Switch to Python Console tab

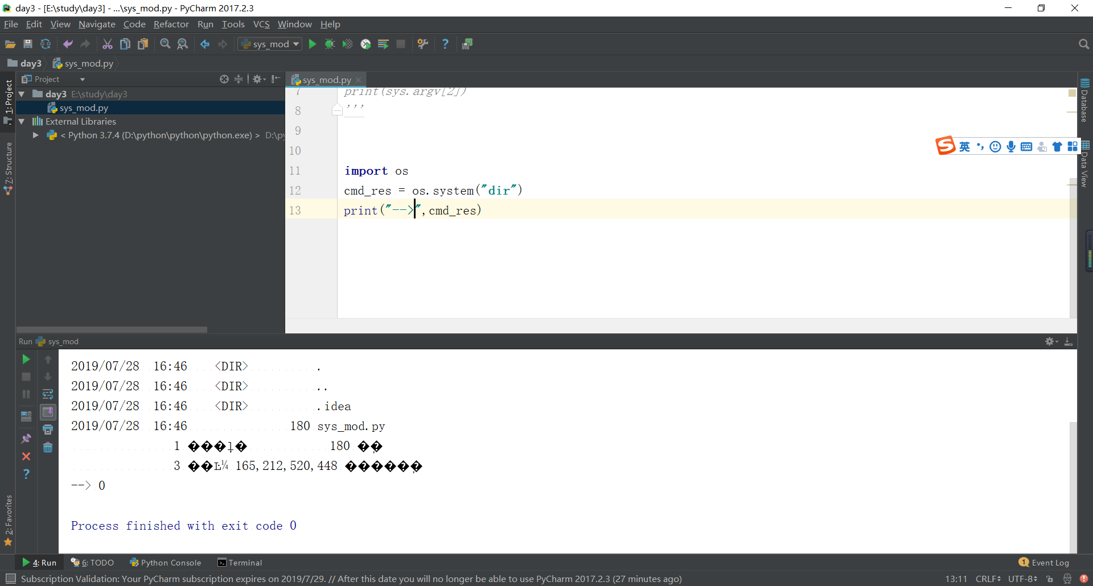click(x=166, y=563)
